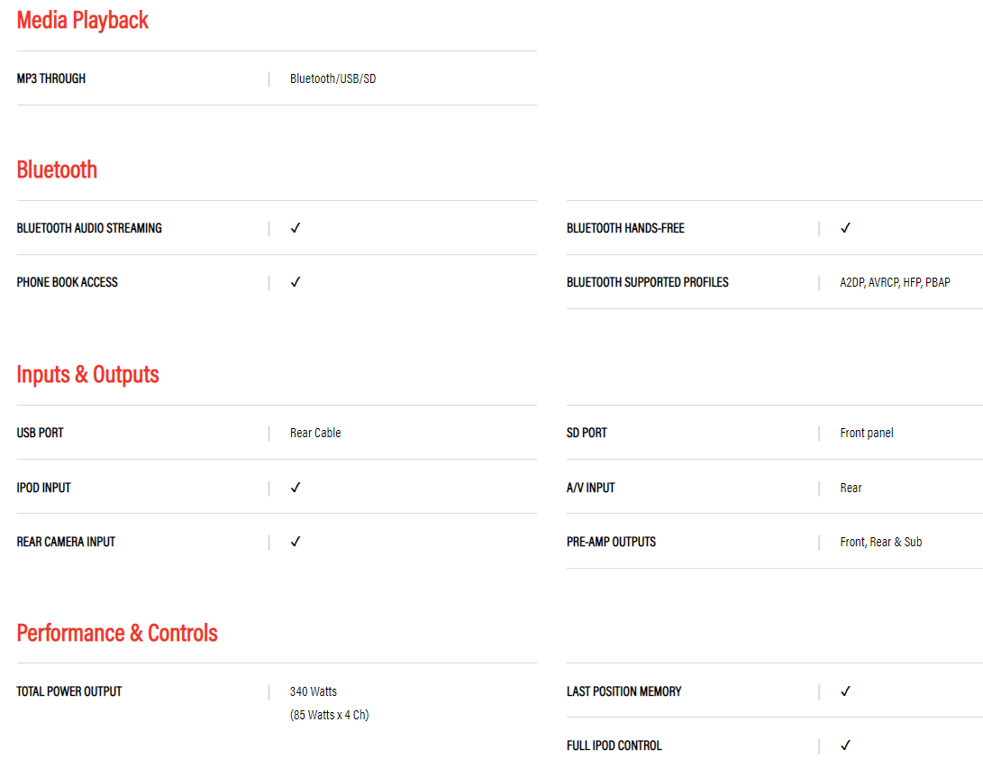983x768 pixels.
Task: Click the A/V Input Rear value
Action: (x=851, y=488)
